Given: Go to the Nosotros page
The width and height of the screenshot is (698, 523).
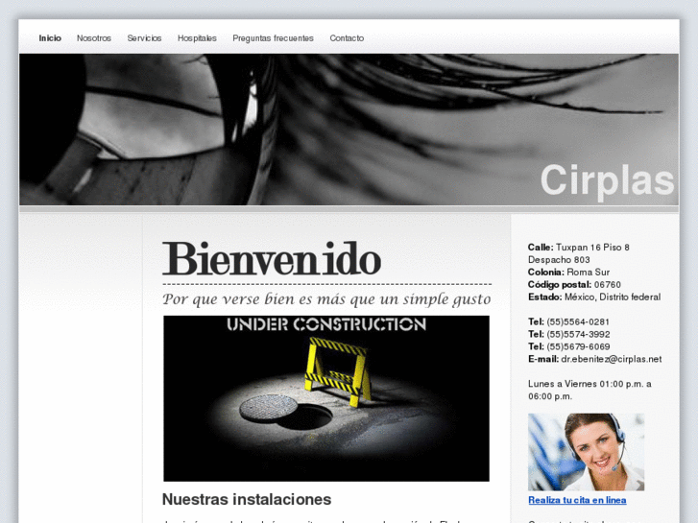Looking at the screenshot, I should 94,38.
